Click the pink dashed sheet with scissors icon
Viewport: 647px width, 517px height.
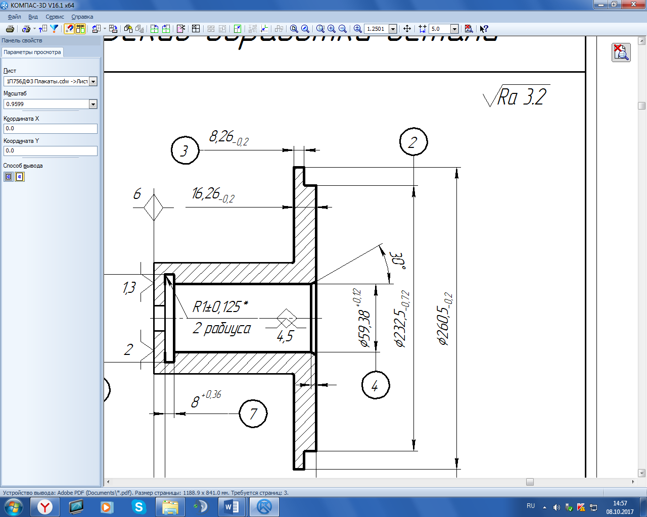(181, 29)
